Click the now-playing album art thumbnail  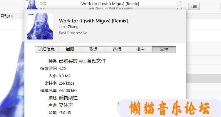coord(31,5)
